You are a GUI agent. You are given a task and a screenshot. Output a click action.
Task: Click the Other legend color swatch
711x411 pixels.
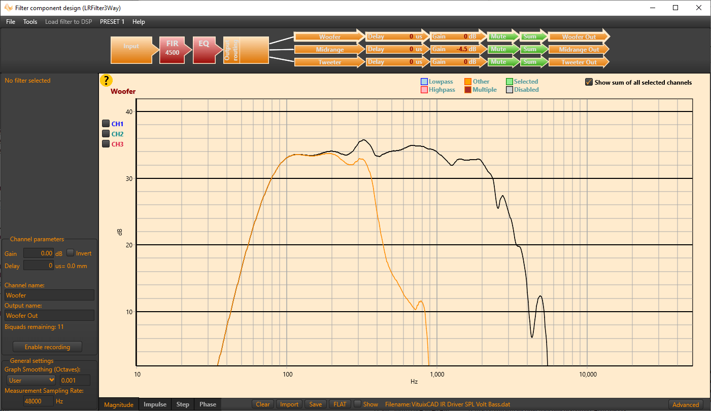(468, 82)
